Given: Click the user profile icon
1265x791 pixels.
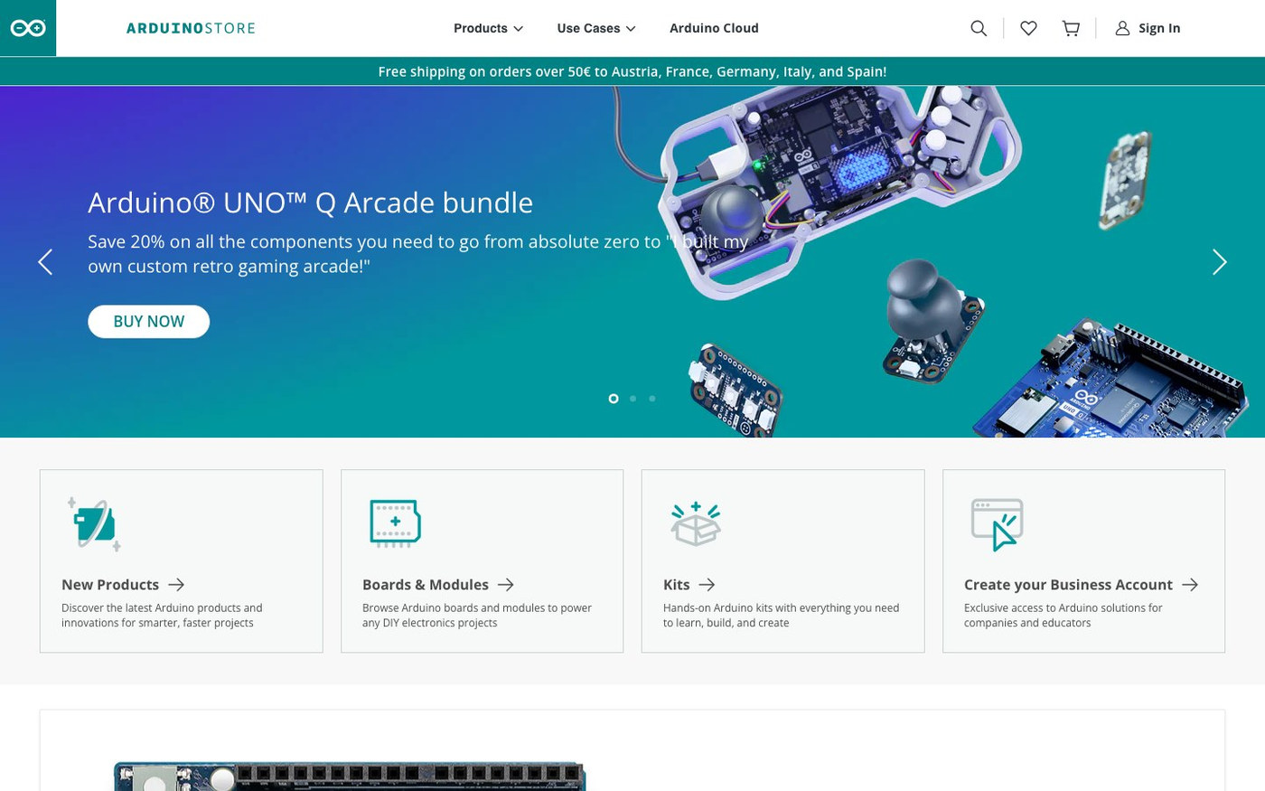Looking at the screenshot, I should (1122, 28).
